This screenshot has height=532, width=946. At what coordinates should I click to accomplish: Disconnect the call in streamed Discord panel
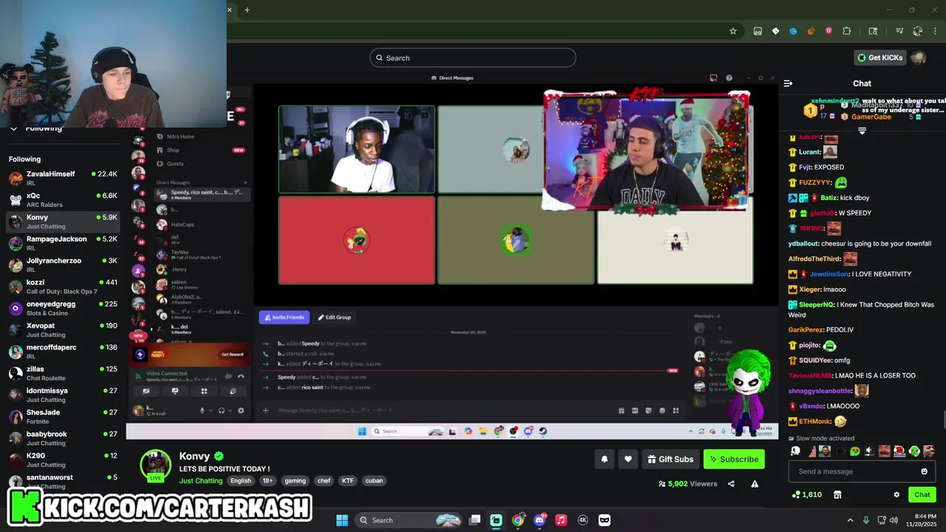(240, 377)
